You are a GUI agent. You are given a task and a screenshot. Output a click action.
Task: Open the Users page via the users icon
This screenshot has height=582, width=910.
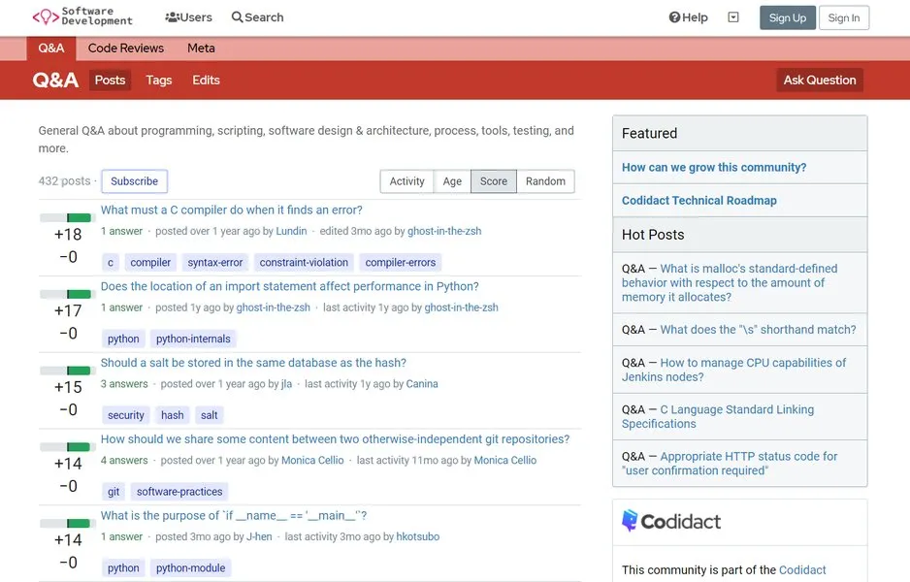pos(173,16)
